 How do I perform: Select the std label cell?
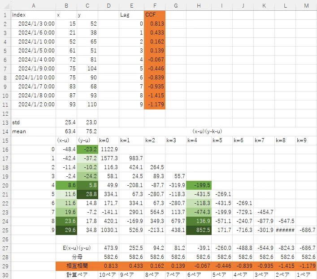(x=33, y=122)
